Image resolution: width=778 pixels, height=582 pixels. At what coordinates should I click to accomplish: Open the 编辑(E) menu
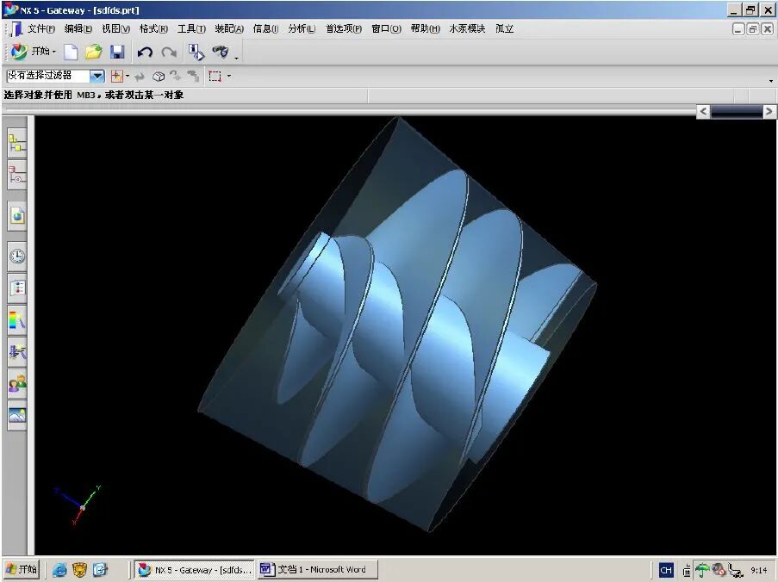[x=78, y=28]
